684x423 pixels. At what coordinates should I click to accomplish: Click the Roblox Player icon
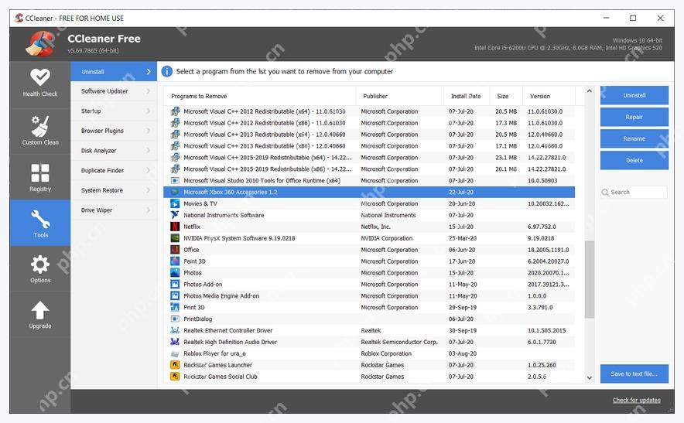click(175, 353)
